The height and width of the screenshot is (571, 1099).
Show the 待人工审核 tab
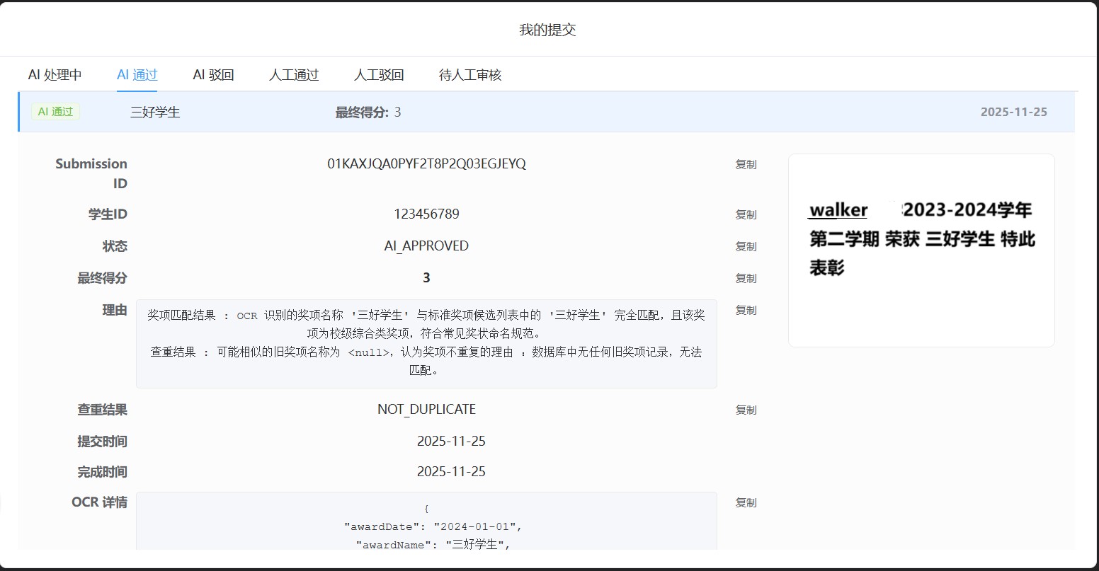coord(470,74)
